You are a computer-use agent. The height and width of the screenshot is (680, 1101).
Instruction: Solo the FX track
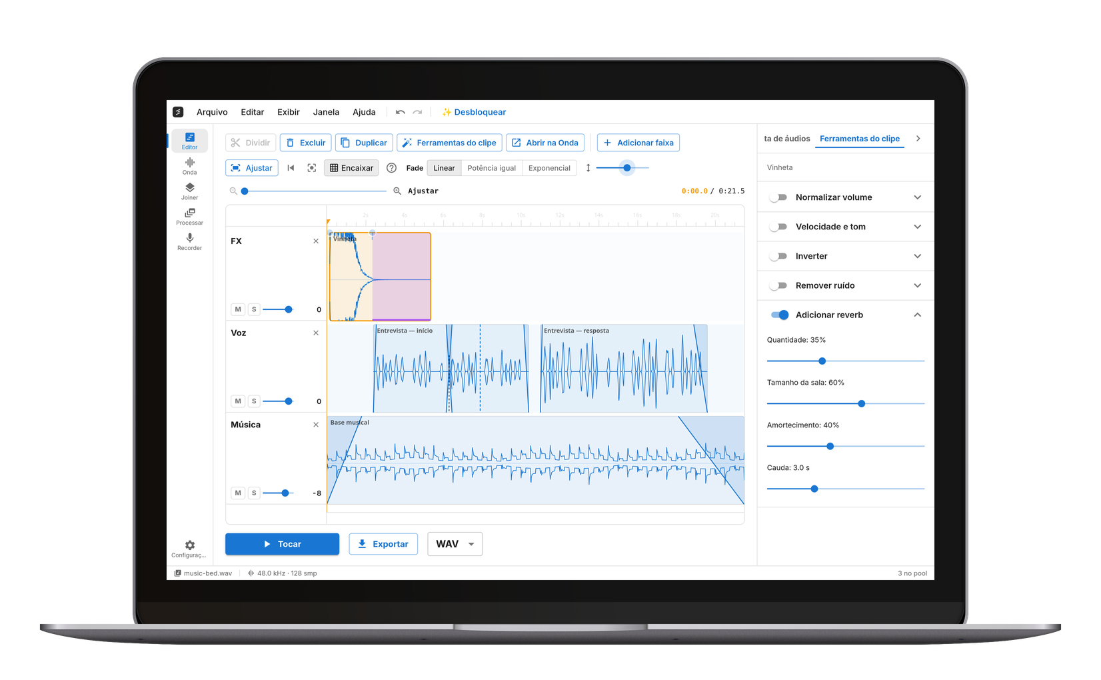[254, 309]
